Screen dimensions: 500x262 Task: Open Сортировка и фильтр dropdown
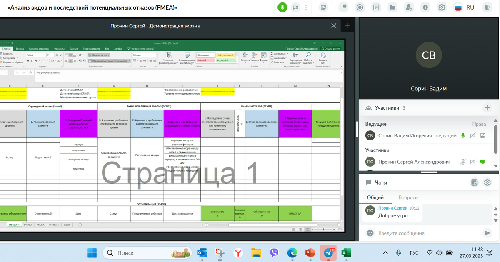click(x=295, y=59)
